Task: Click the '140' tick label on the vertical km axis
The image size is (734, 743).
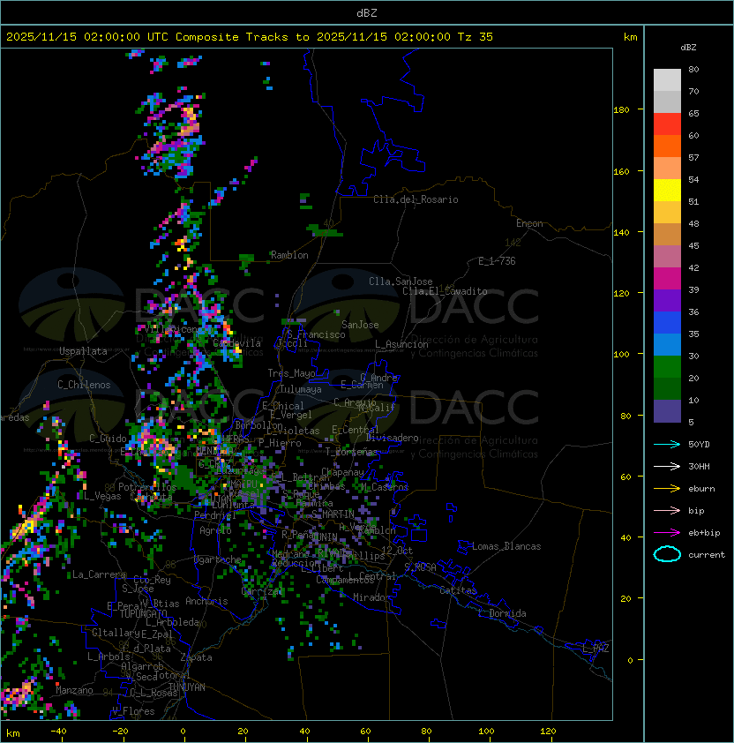Action: tap(621, 233)
